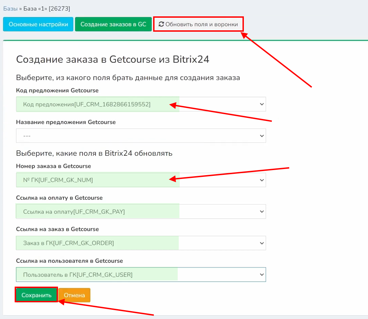Image resolution: width=368 pixels, height=319 pixels.
Task: Expand the Ссылка на оплату в Getcourse select
Action: [x=141, y=212]
